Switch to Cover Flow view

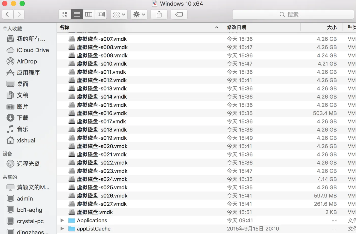click(101, 14)
